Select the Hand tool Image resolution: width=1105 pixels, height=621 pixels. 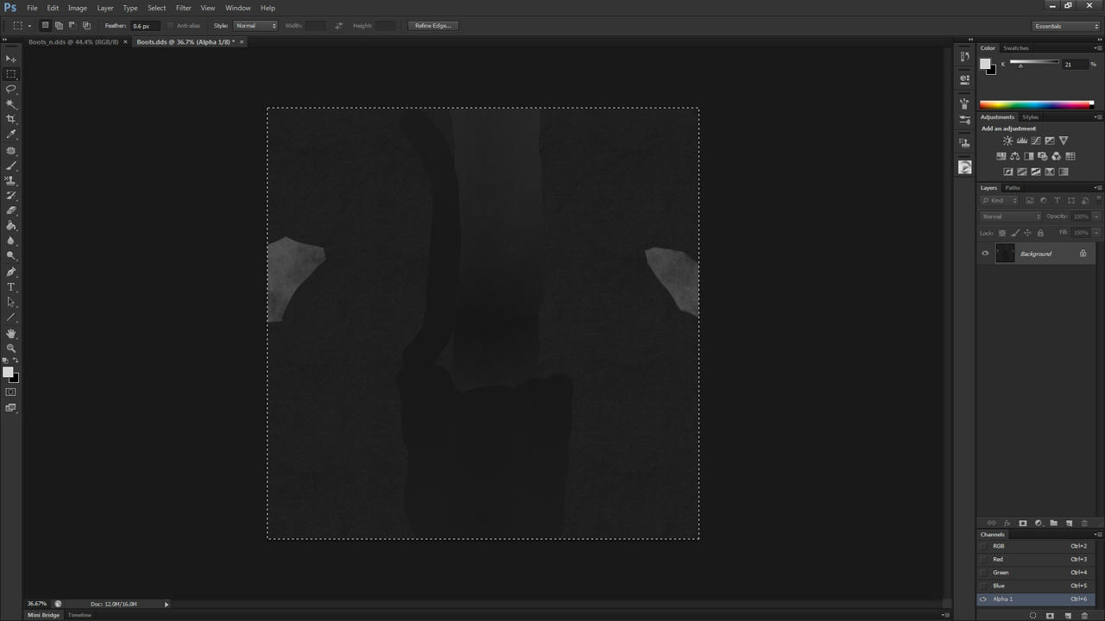click(x=11, y=333)
